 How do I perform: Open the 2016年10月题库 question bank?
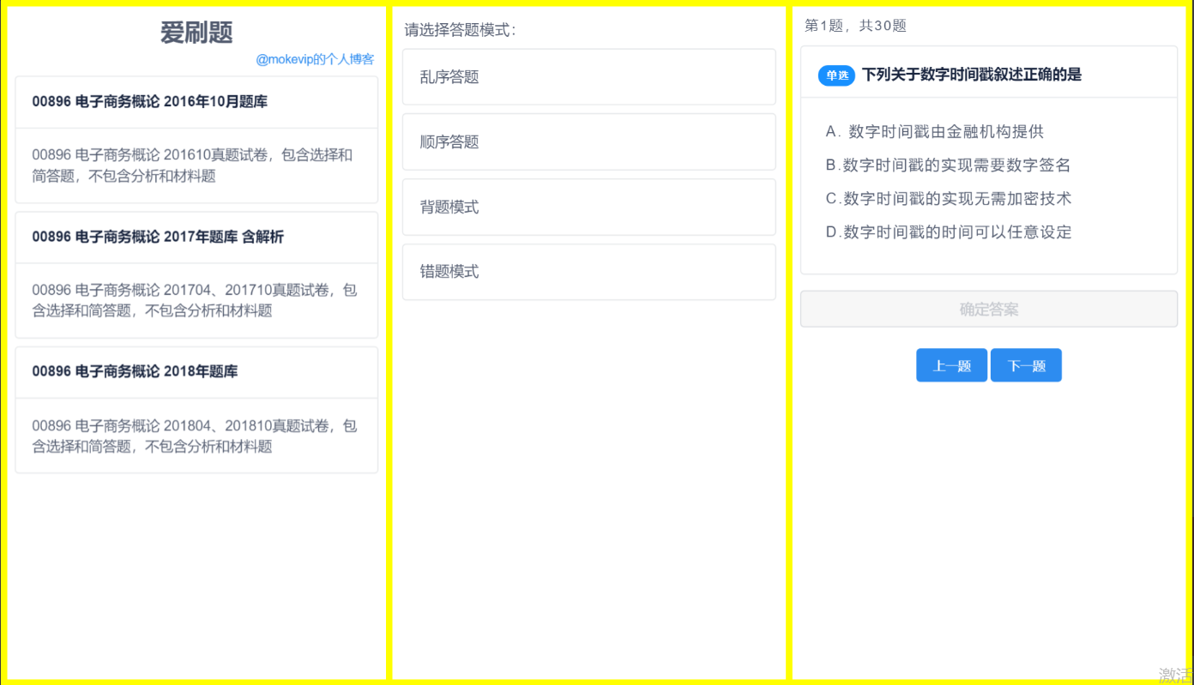coord(149,102)
